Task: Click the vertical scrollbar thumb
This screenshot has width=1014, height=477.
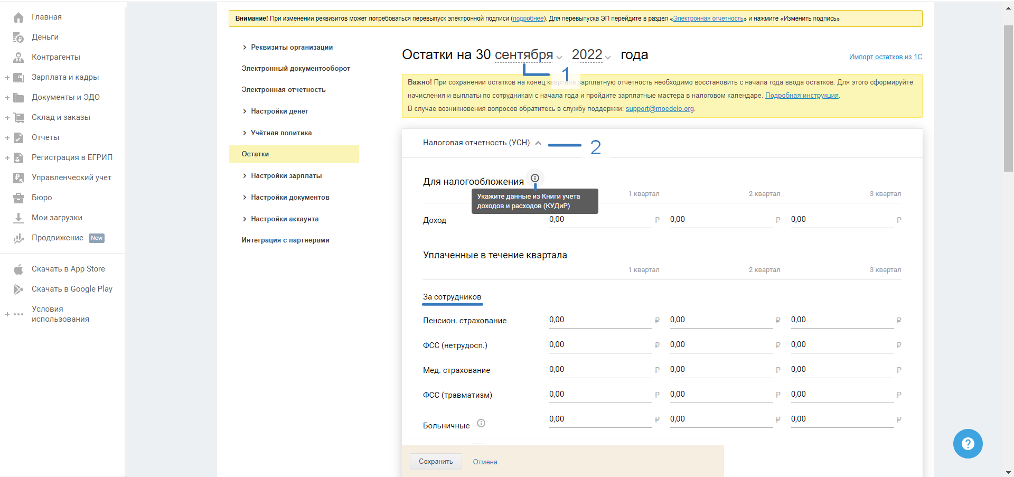Action: 1009,98
